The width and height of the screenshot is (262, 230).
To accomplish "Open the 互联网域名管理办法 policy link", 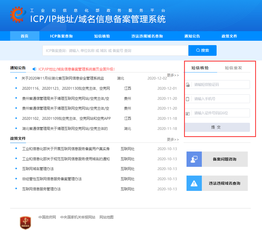I will click(38, 169).
